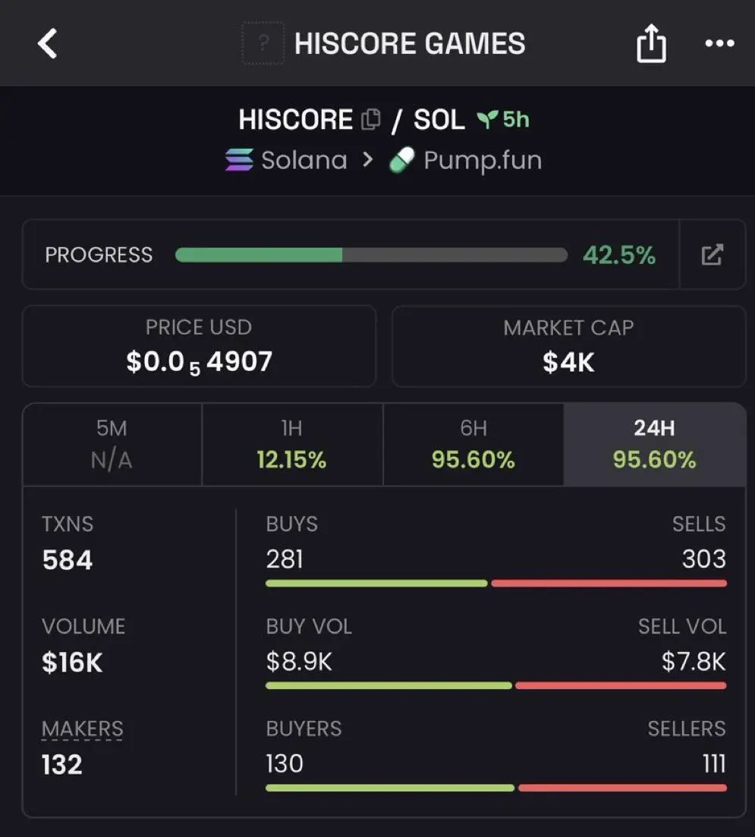Open bonding progress external link icon
Viewport: 755px width, 837px height.
(713, 255)
